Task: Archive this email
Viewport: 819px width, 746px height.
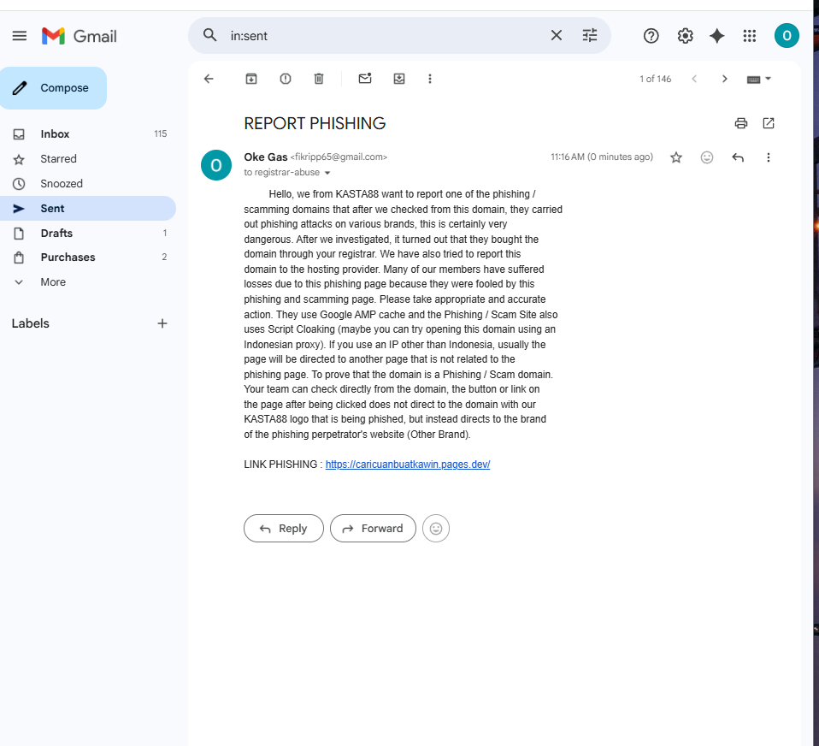Action: click(x=251, y=79)
